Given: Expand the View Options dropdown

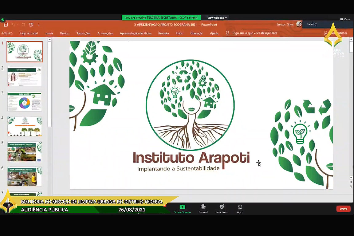Looking at the screenshot, I should pos(217,18).
